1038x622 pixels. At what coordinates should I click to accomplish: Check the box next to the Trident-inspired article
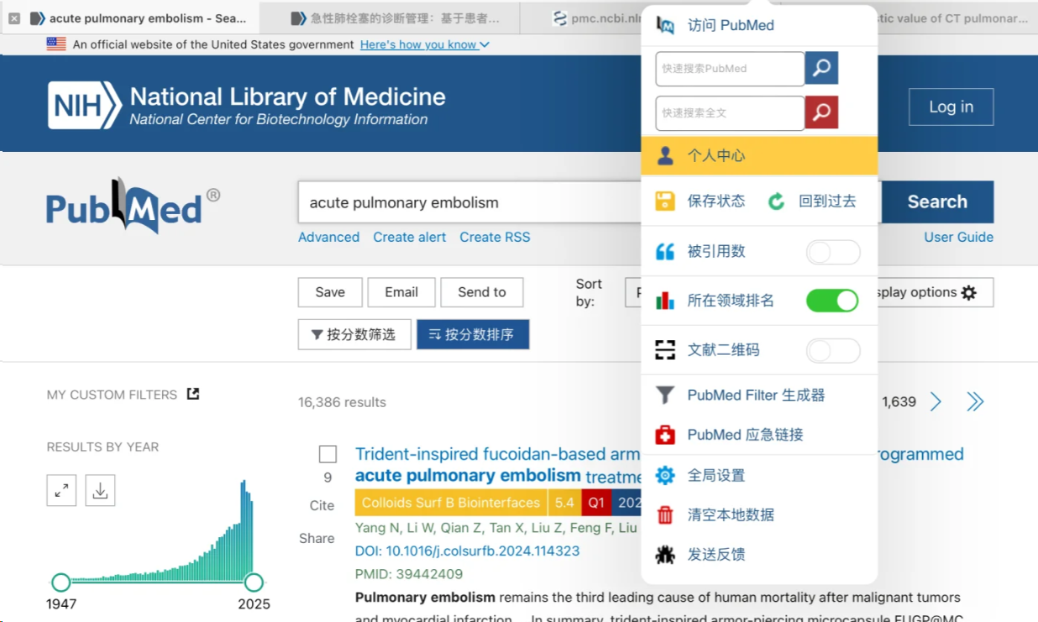[x=328, y=454]
